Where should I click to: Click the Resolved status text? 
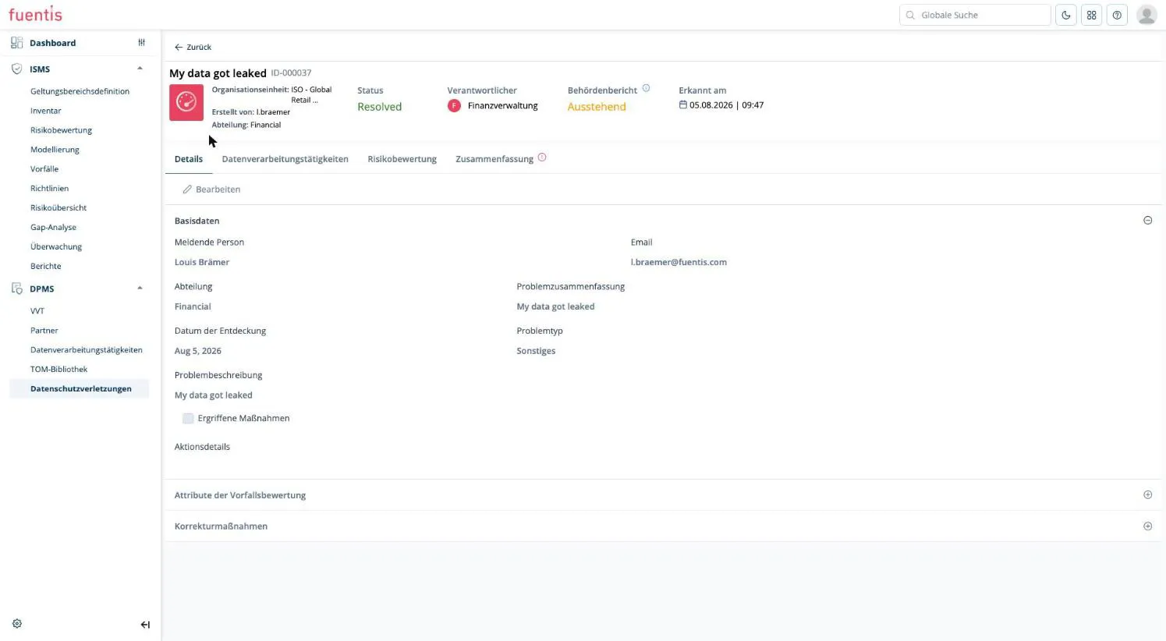379,107
